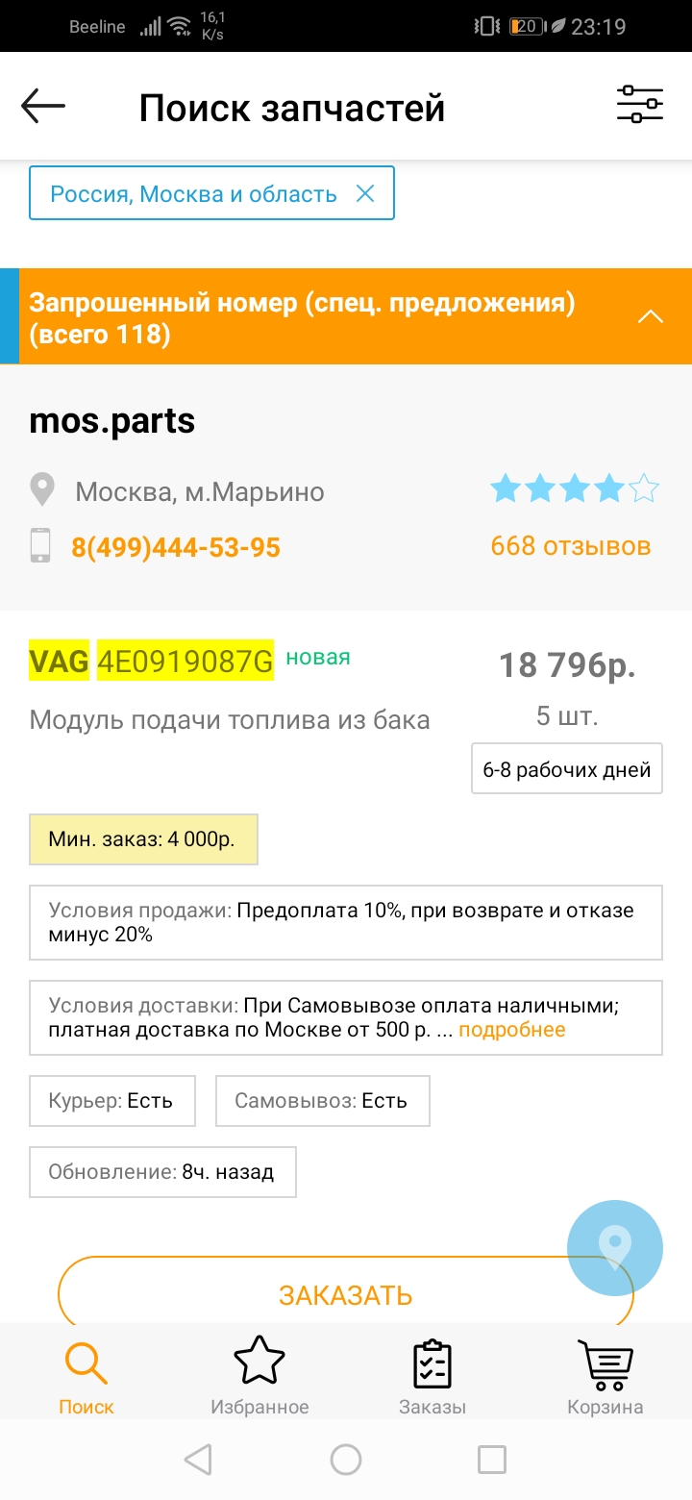This screenshot has height=1500, width=692.
Task: Open Android recent apps square button
Action: [x=492, y=1460]
